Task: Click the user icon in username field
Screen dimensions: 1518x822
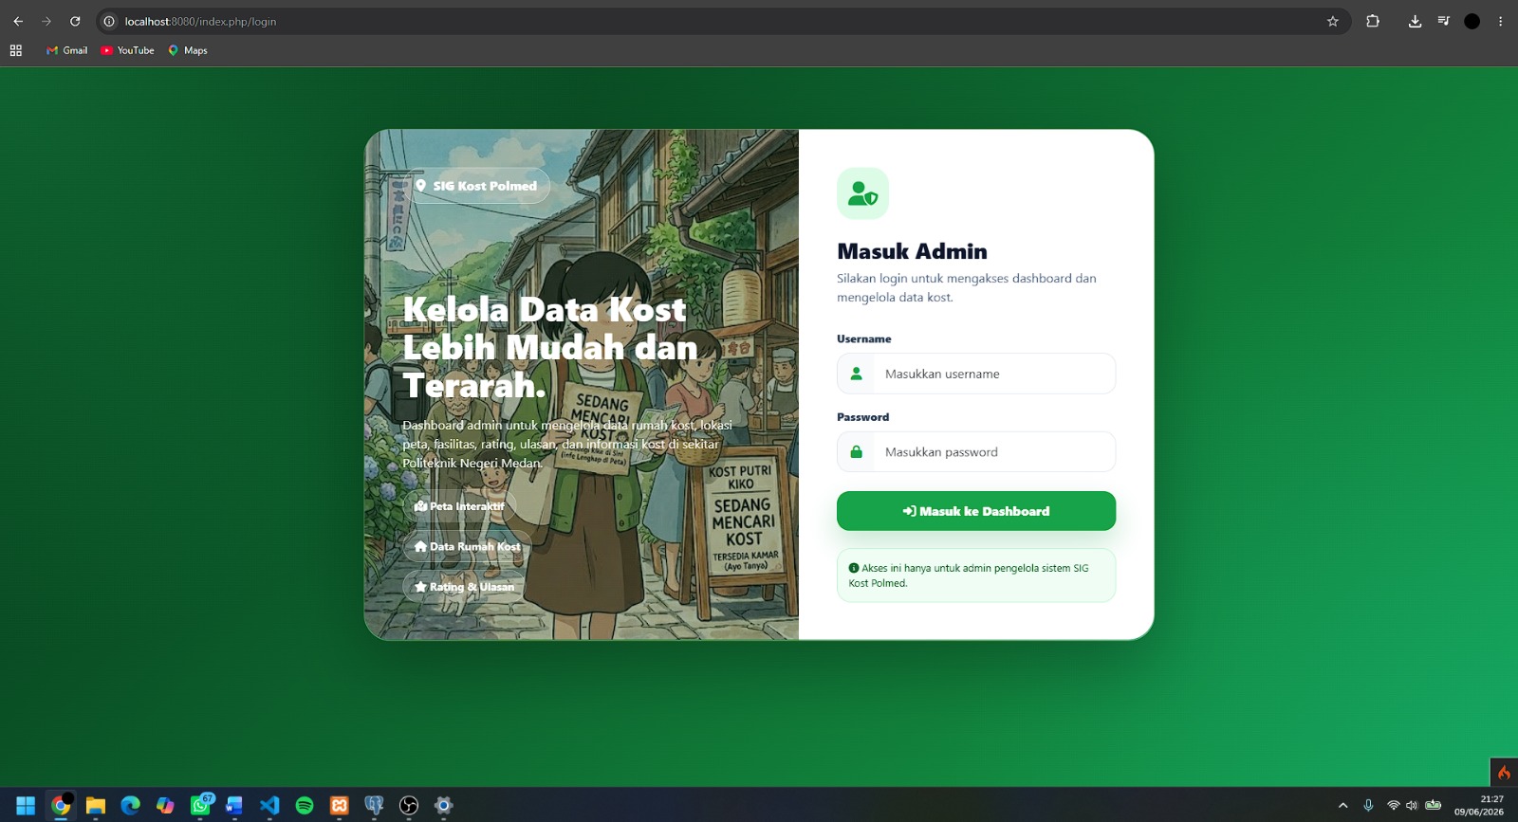Action: click(856, 374)
